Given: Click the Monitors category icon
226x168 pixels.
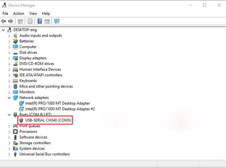Looking at the screenshot, I should pyautogui.click(x=15, y=92).
